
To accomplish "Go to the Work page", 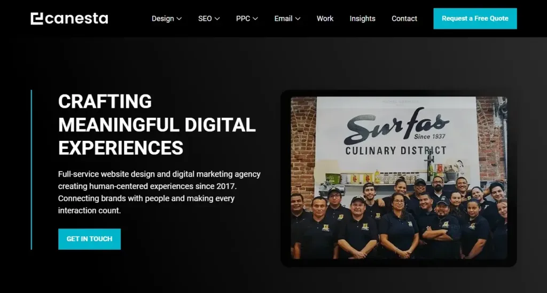I will click(x=325, y=19).
